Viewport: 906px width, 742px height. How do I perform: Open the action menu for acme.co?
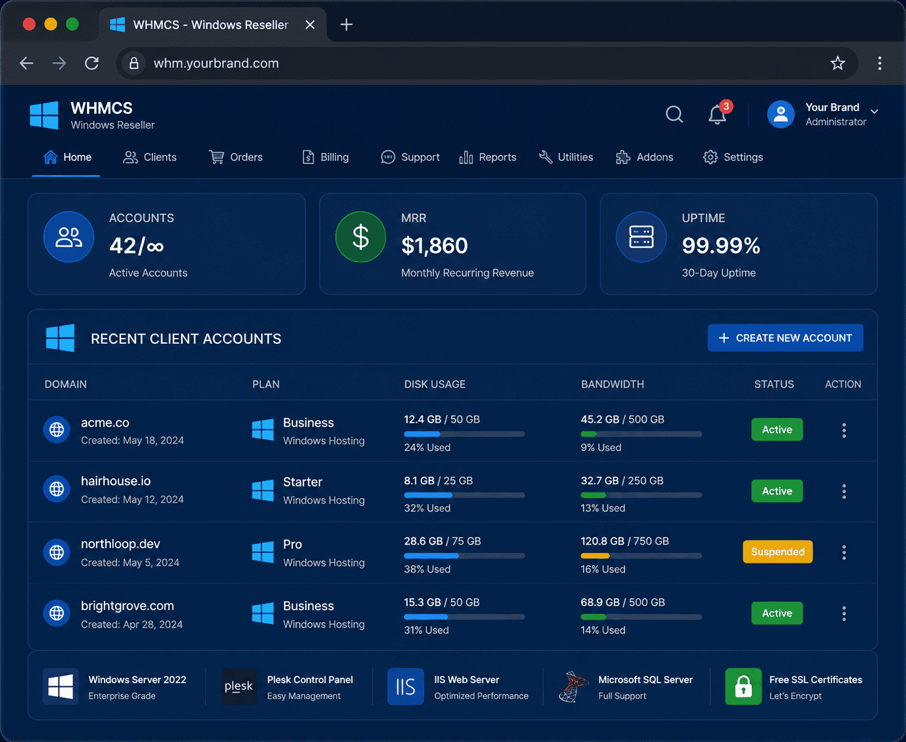pyautogui.click(x=844, y=430)
